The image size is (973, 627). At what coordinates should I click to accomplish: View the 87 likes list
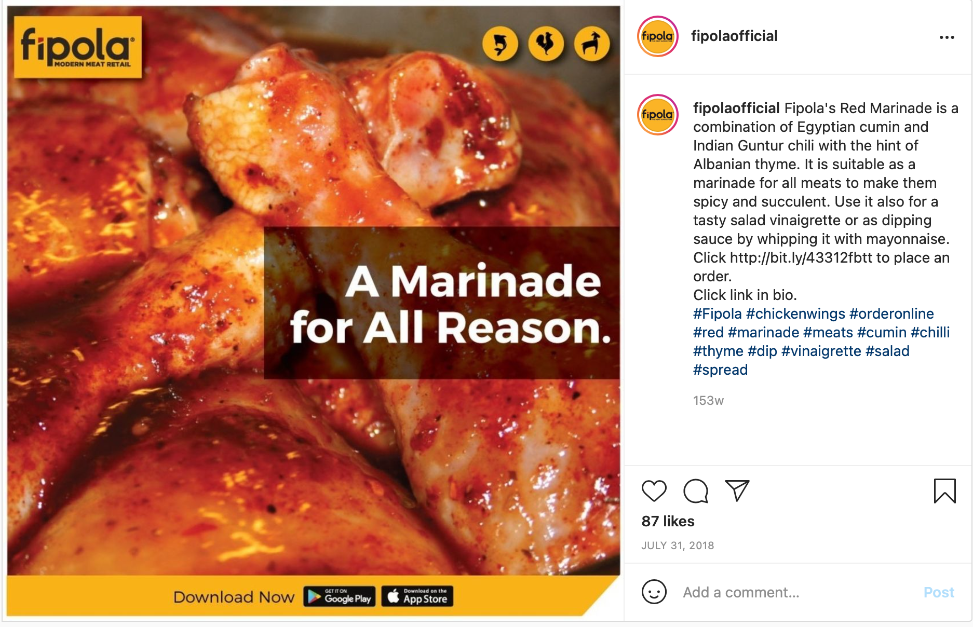point(668,521)
